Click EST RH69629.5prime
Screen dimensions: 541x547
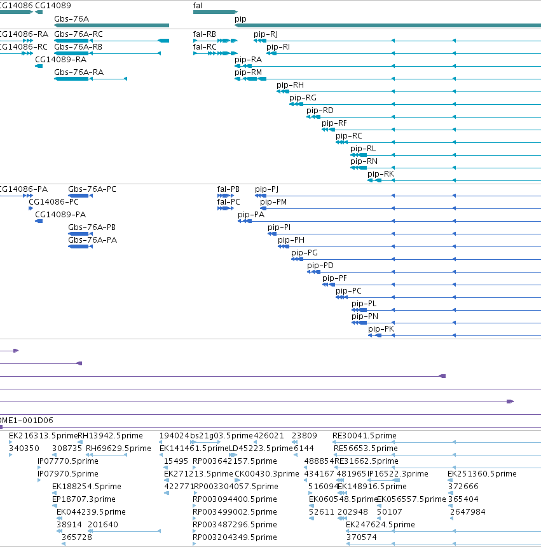pyautogui.click(x=118, y=449)
